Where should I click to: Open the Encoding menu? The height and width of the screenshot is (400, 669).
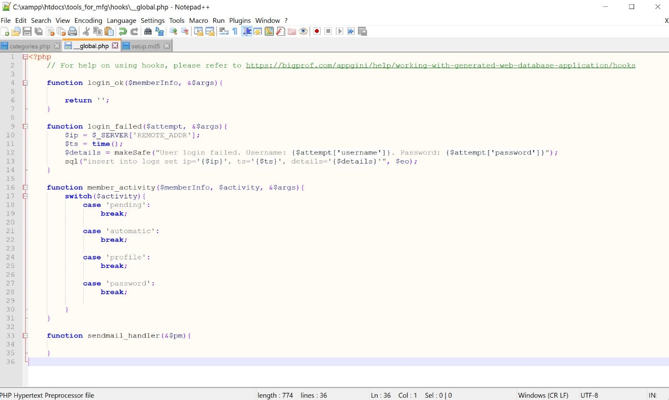88,21
